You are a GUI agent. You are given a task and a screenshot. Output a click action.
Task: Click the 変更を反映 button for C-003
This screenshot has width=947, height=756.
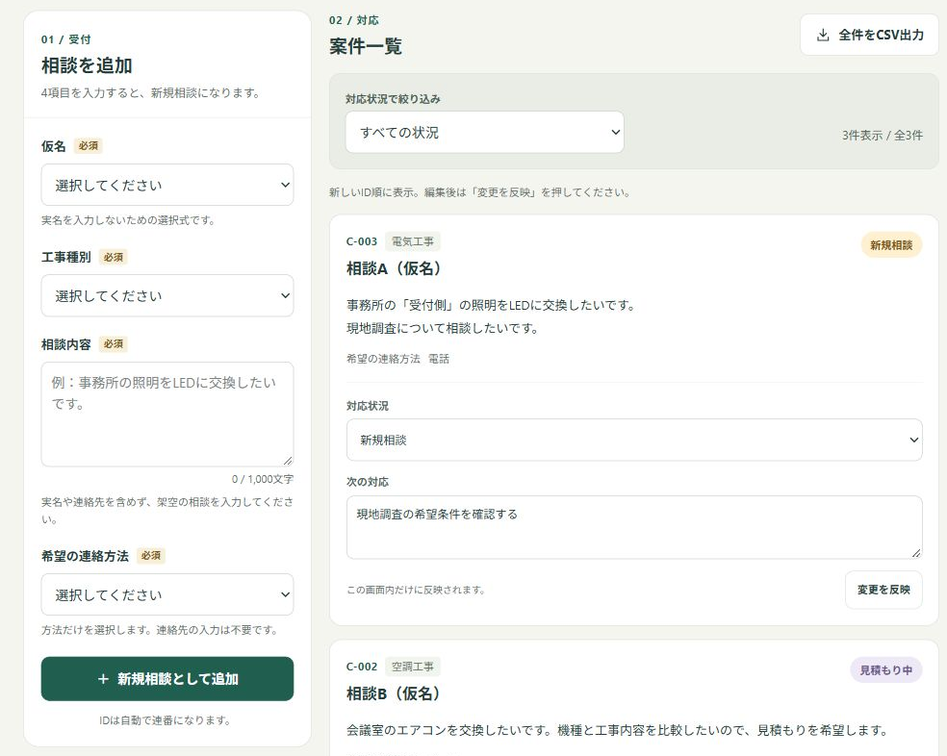pos(883,590)
